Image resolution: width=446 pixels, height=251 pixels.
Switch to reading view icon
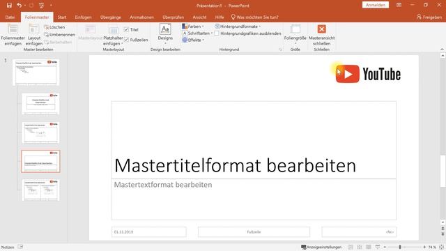pos(369,247)
